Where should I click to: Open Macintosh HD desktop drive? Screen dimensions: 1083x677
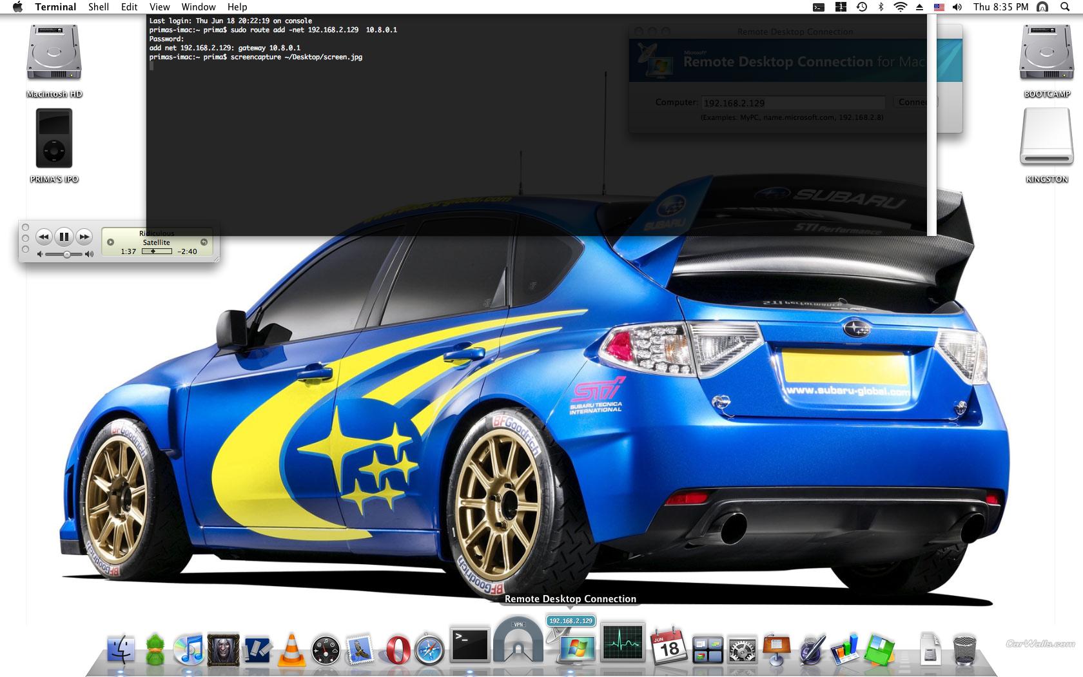[x=54, y=61]
